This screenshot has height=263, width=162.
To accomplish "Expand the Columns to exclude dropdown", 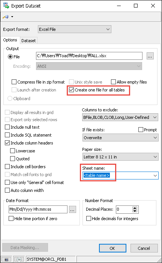I will pyautogui.click(x=120, y=117).
